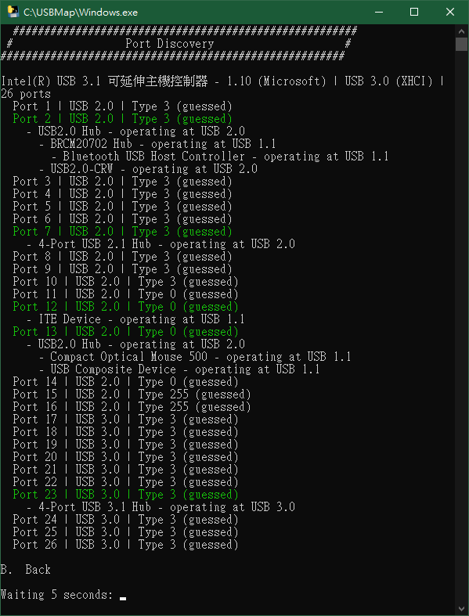Click the green Port 23 line
The height and width of the screenshot is (616, 469).
pos(125,495)
